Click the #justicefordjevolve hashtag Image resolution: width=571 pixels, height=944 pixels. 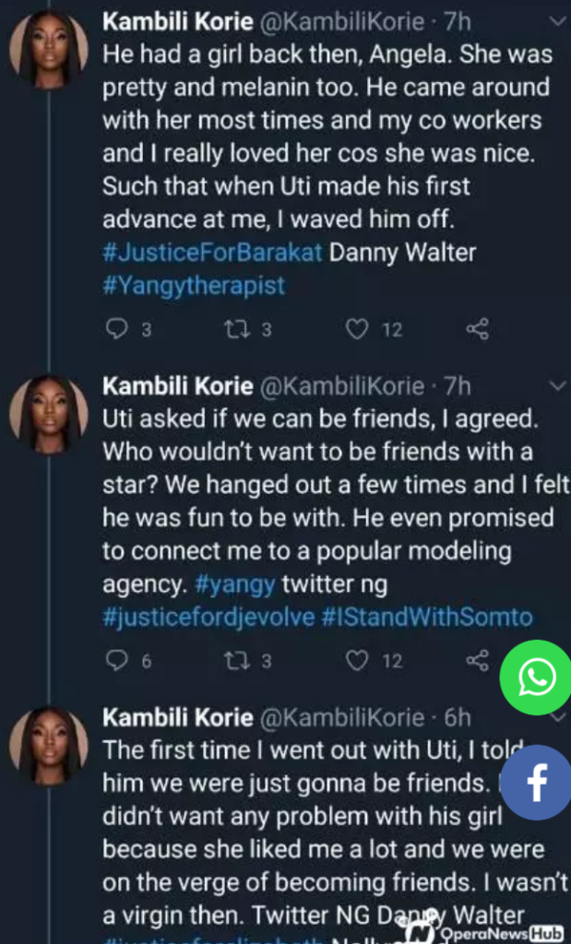point(208,617)
